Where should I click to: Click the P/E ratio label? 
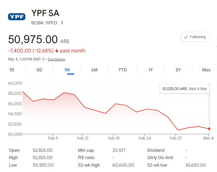86,158
